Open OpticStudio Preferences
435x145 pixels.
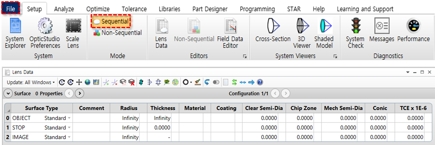pyautogui.click(x=45, y=33)
